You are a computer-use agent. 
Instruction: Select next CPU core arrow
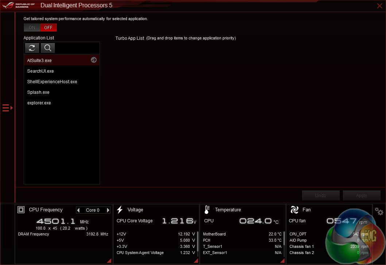(x=108, y=210)
